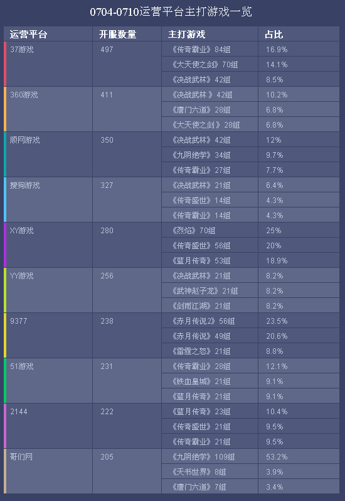Click the yellow color bar beside 9377

point(5,336)
